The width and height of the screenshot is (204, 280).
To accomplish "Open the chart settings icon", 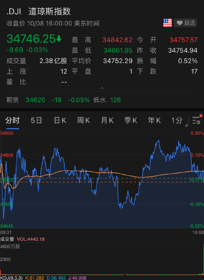I will click(x=197, y=120).
